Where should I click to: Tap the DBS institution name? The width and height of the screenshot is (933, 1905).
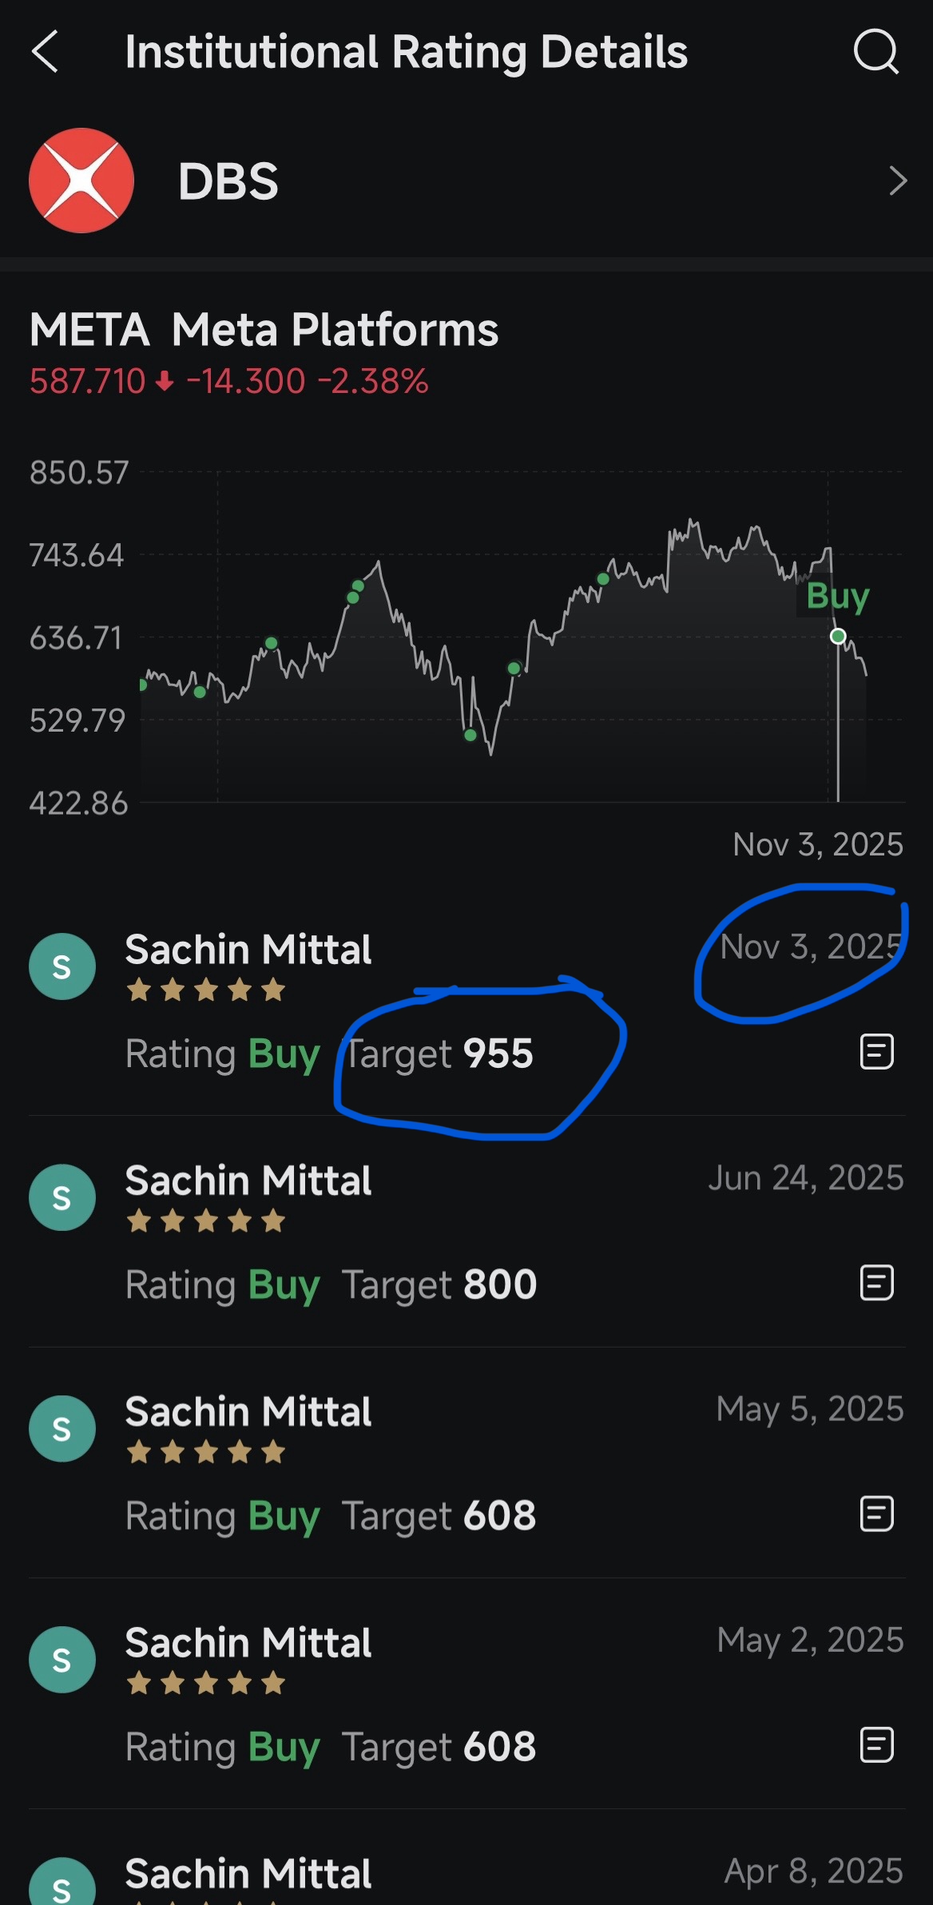(x=228, y=181)
